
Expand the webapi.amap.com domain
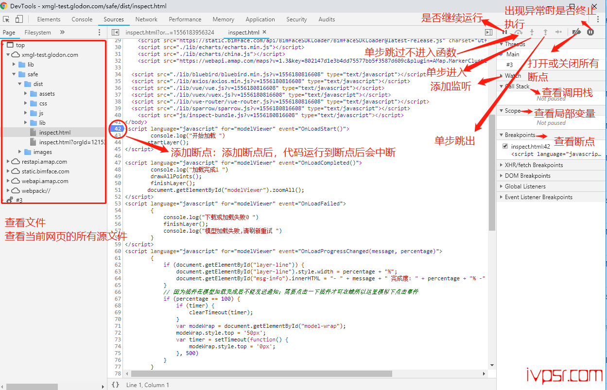[8, 181]
